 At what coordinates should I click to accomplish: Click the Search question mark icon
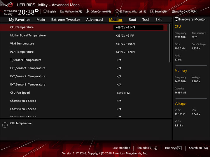click(152, 11)
